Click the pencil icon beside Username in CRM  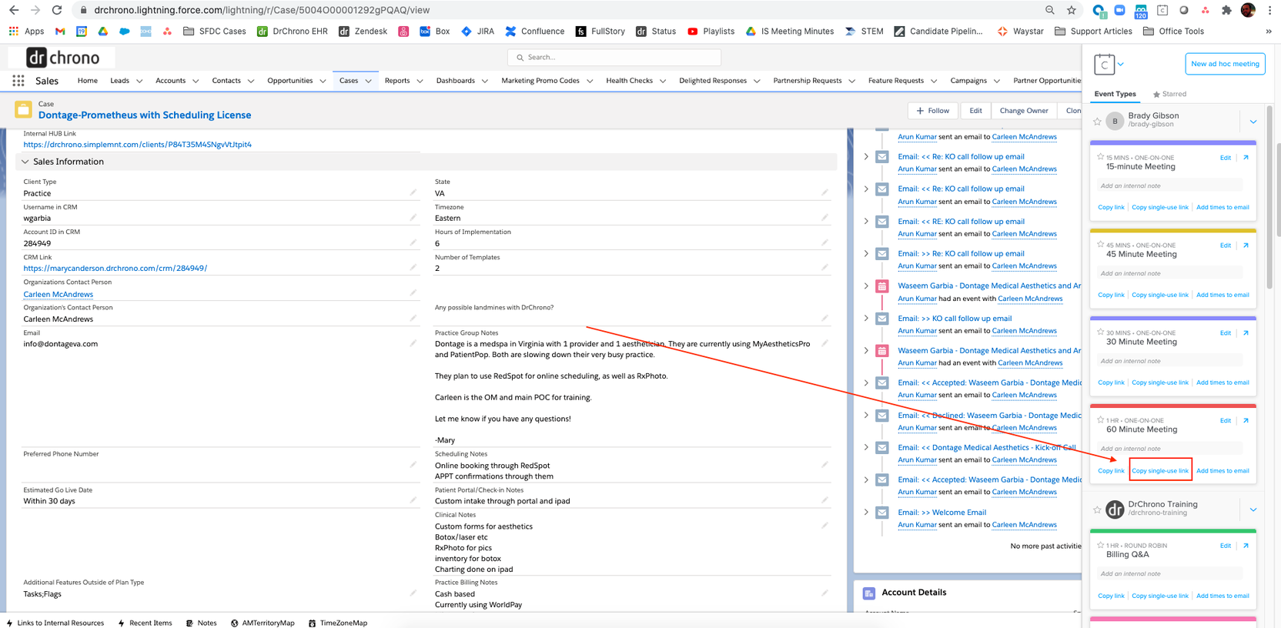coord(413,218)
